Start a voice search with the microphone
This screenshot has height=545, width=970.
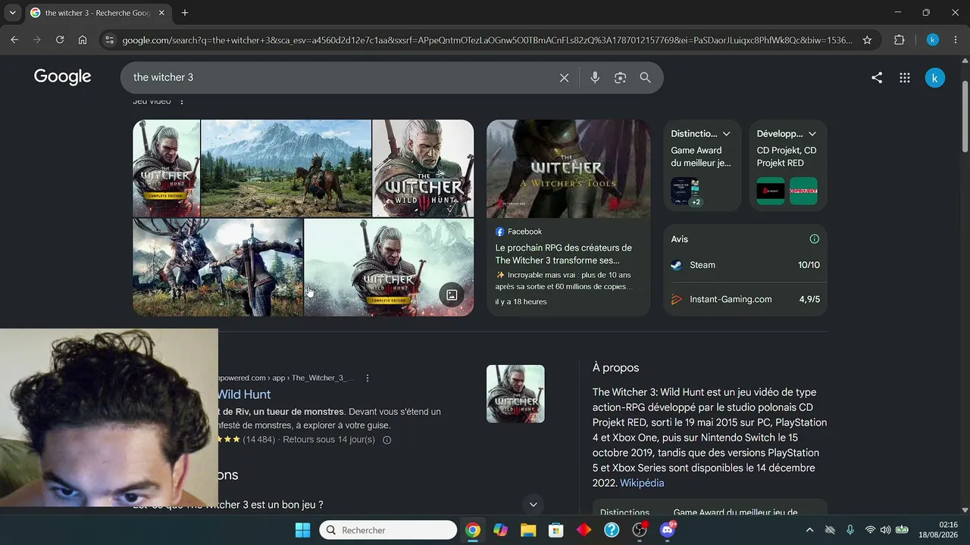[595, 78]
